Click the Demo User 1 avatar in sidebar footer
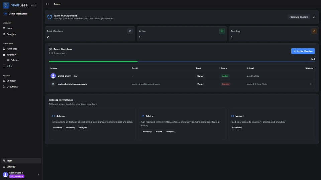 [x=5, y=175]
